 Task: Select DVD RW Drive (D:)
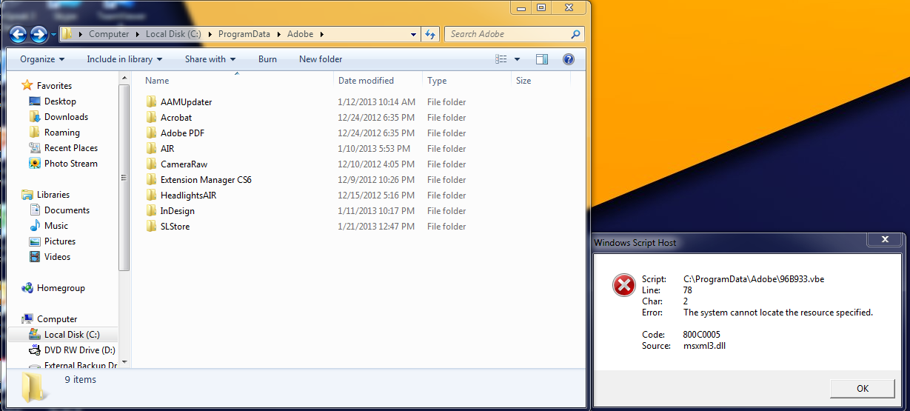73,350
